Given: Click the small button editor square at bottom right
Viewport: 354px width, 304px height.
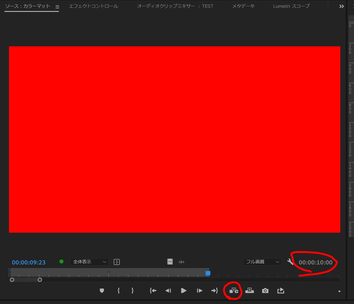Looking at the screenshot, I should pyautogui.click(x=339, y=291).
